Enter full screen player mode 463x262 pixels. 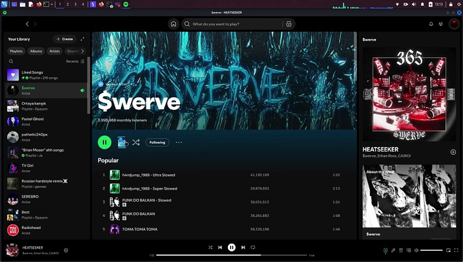pyautogui.click(x=456, y=250)
